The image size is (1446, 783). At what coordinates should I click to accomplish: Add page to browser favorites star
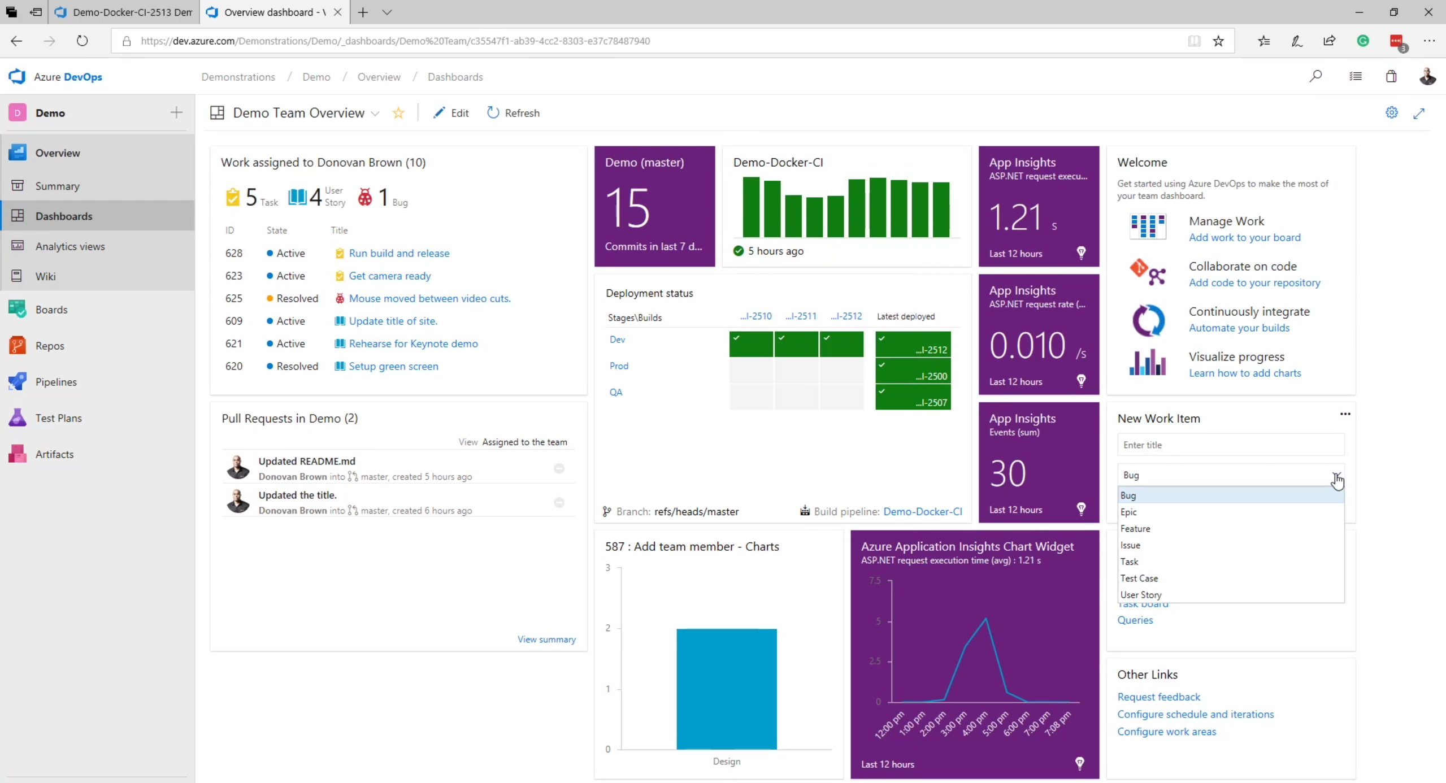tap(1218, 41)
